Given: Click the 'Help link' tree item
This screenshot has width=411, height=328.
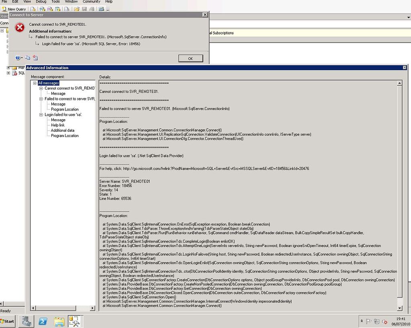Looking at the screenshot, I should [x=59, y=125].
